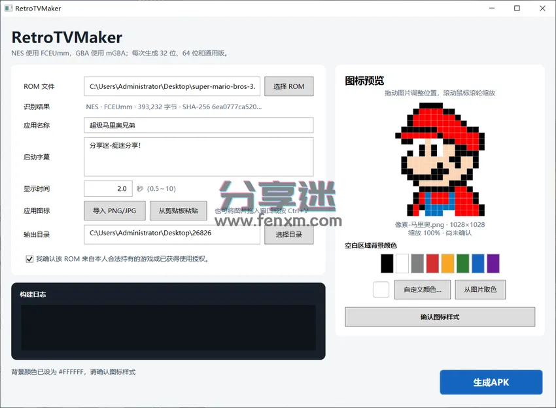Edit the 应用名称 field 超级马里奥兄弟
Image resolution: width=556 pixels, height=408 pixels.
(x=199, y=125)
